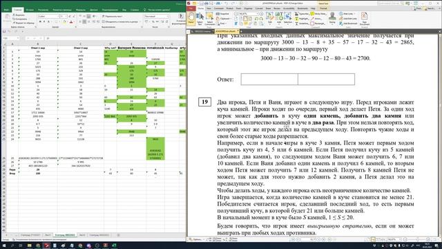Open the Excel Вставка ribbon tab
The image size is (442, 249).
point(30,10)
